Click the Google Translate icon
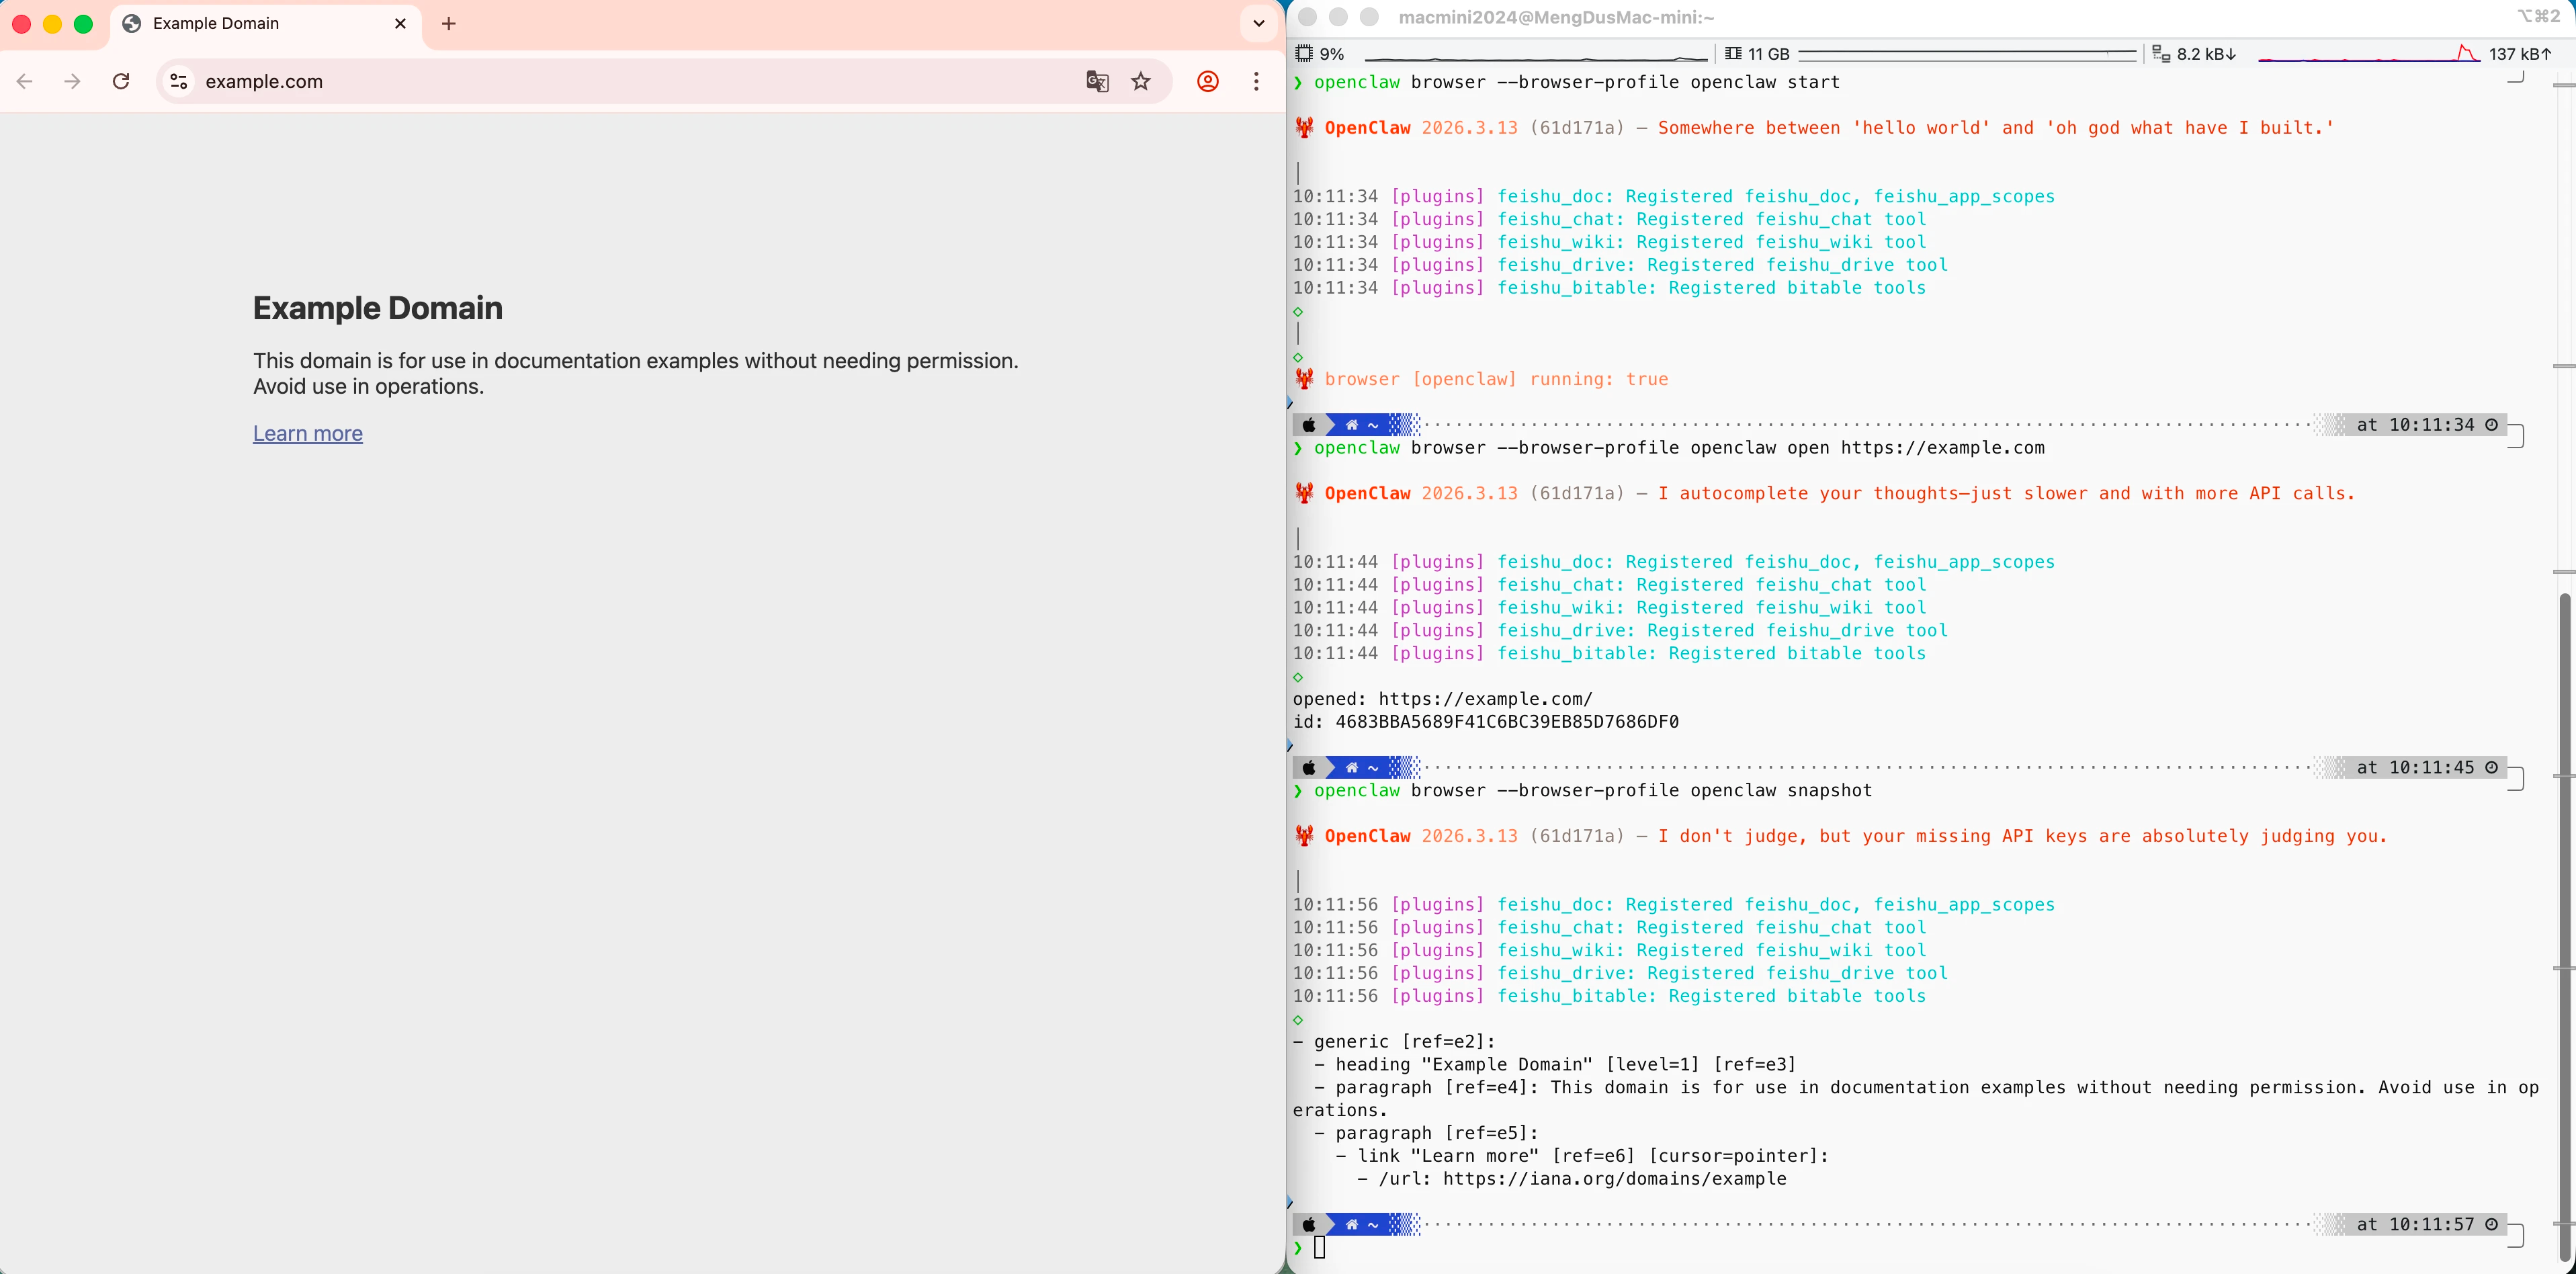 pyautogui.click(x=1097, y=82)
